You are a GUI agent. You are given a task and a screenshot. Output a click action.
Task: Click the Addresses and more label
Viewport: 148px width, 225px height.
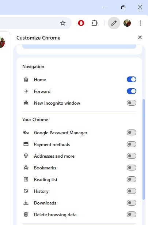pos(54,156)
